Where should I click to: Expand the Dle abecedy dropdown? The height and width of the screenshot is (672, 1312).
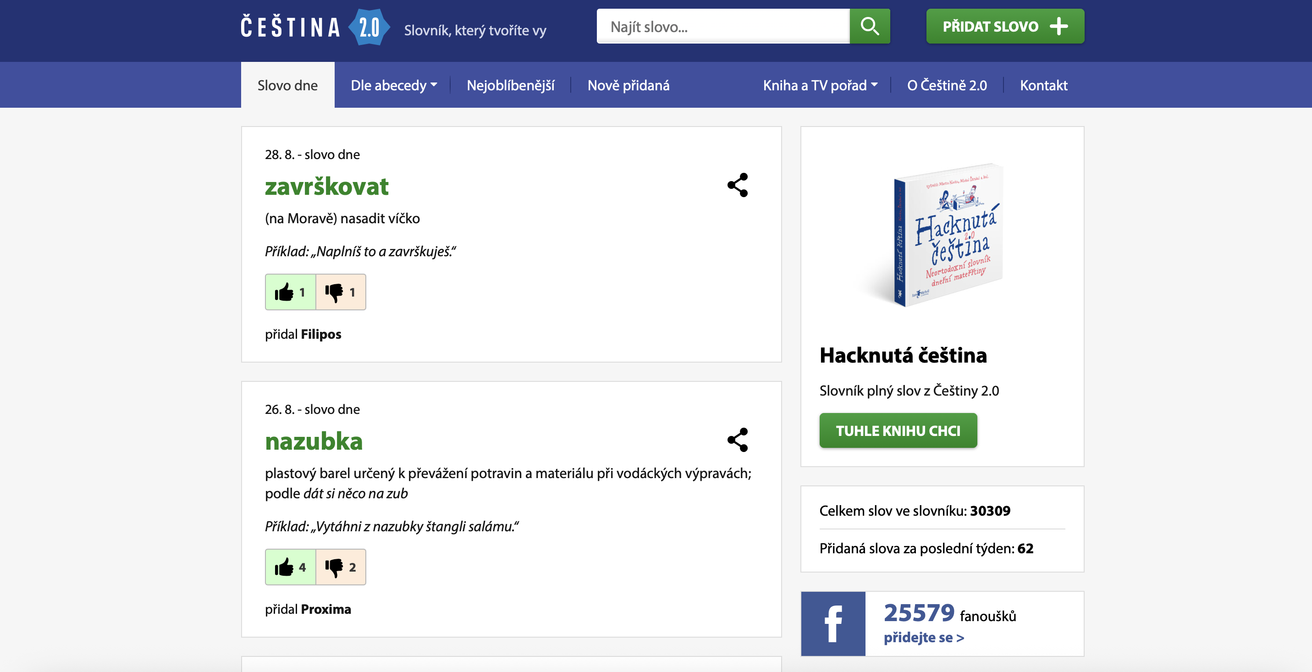point(394,85)
